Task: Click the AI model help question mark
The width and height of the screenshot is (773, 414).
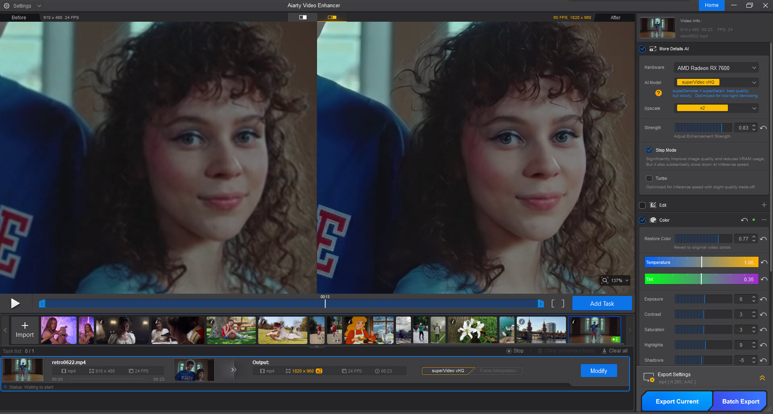Action: point(658,93)
